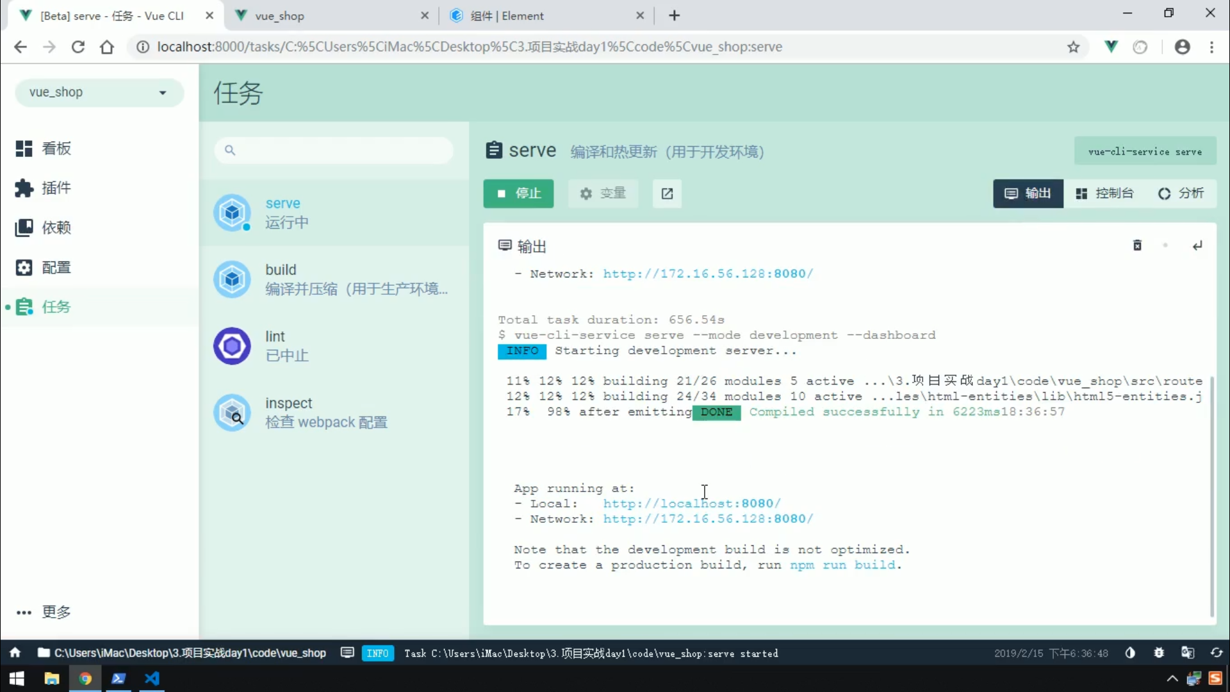1230x692 pixels.
Task: Click the open app in new window icon
Action: pyautogui.click(x=667, y=194)
